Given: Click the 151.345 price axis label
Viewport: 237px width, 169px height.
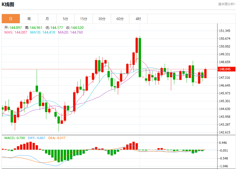Looking at the screenshot, I should (225, 31).
